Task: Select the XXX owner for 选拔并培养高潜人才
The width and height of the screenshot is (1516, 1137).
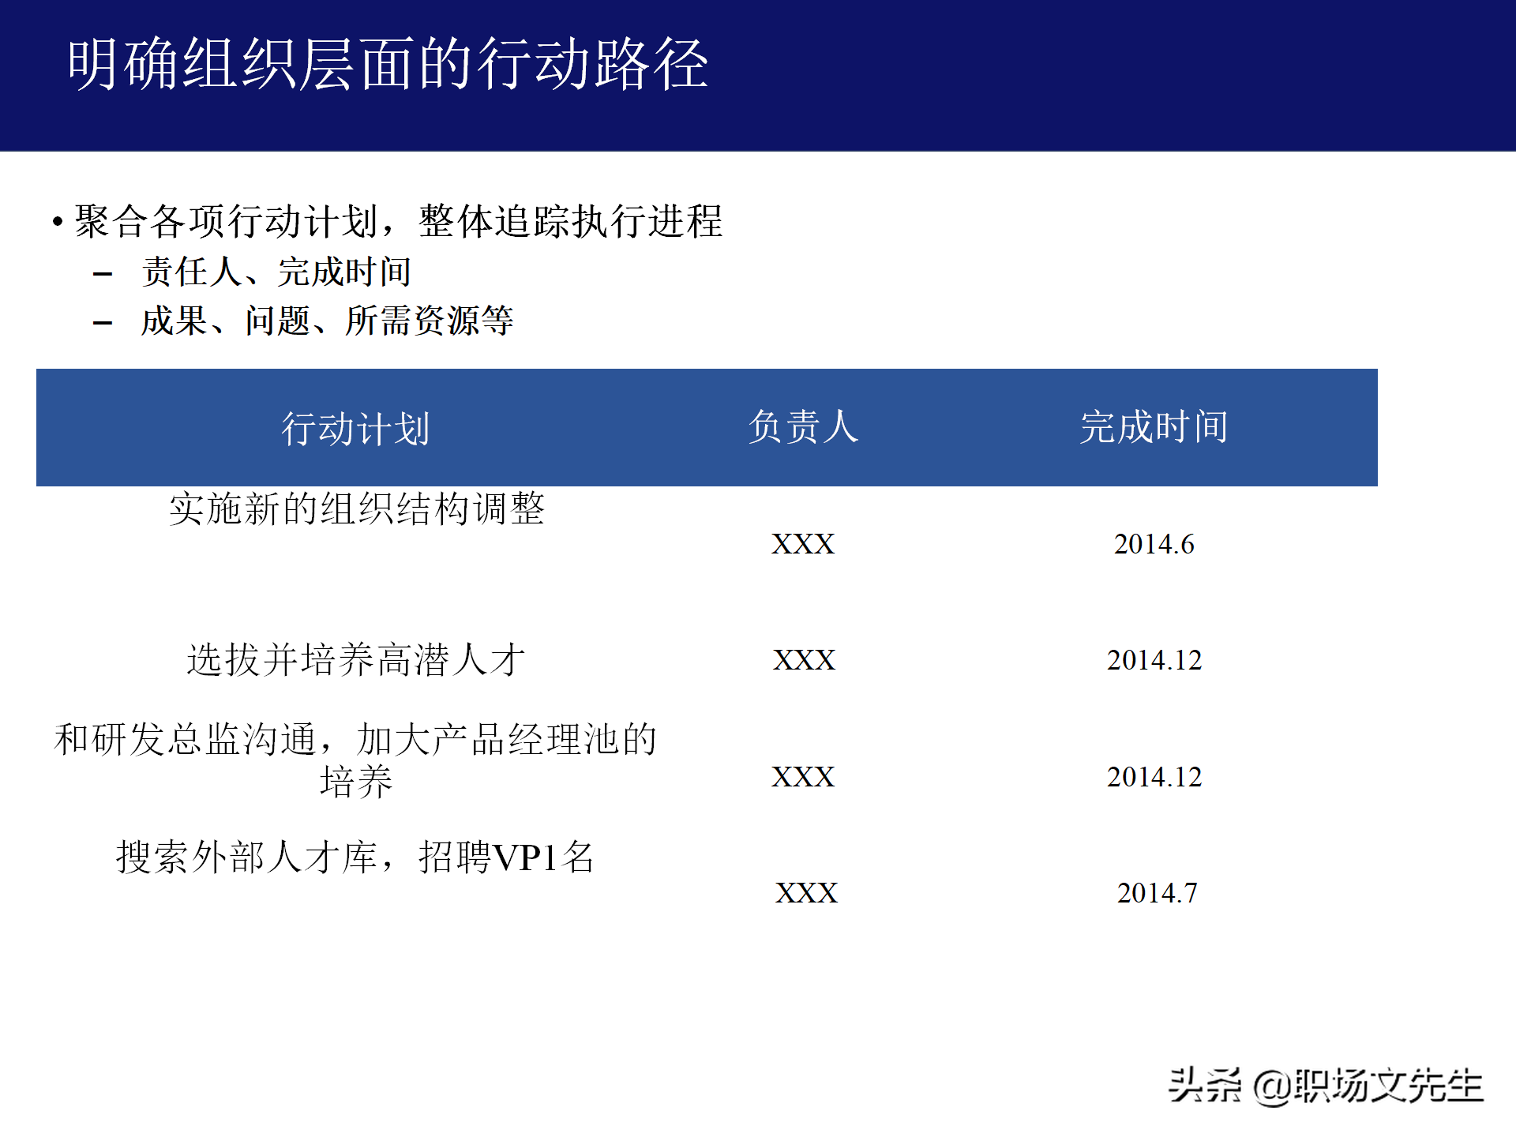Action: pos(804,660)
